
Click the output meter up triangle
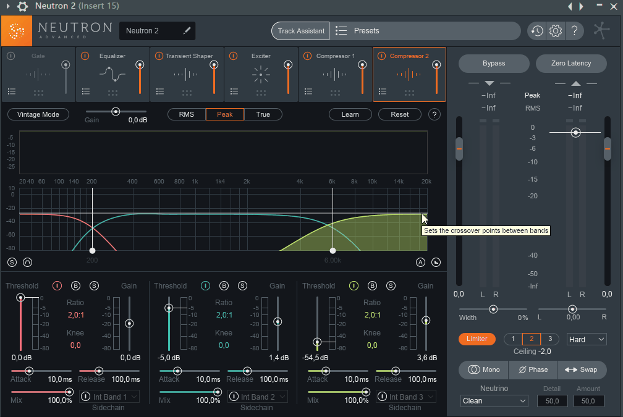pos(576,83)
